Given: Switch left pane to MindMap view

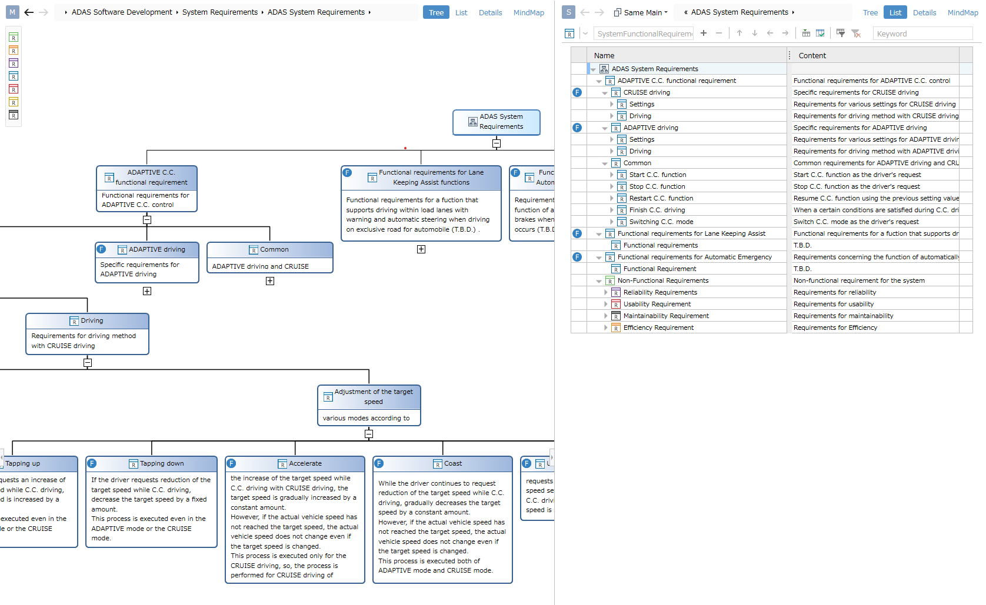Looking at the screenshot, I should pos(528,12).
